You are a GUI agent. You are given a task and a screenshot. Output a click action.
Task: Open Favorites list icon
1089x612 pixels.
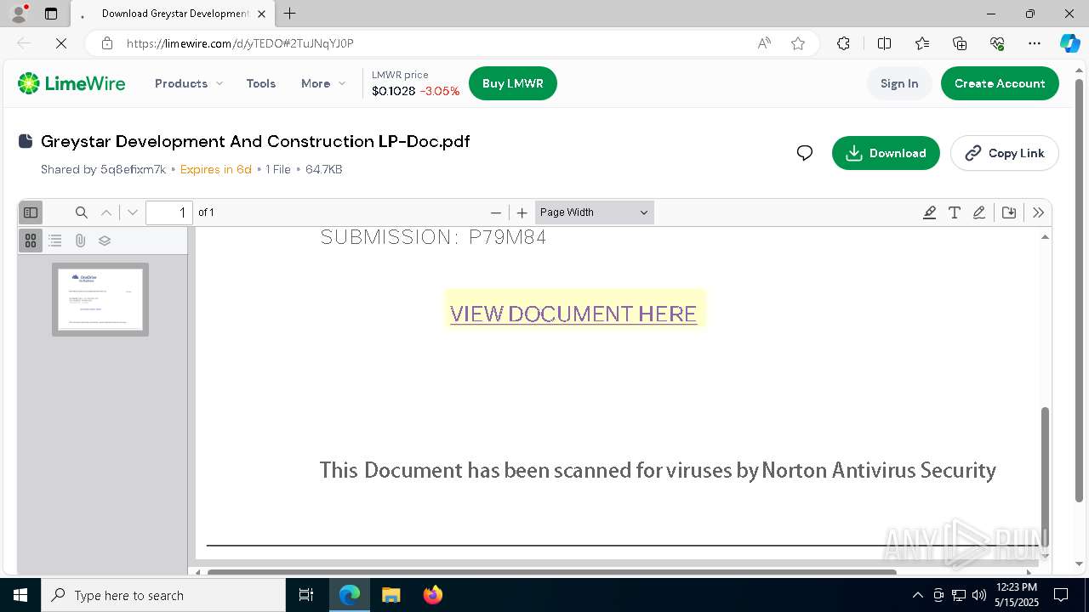922,43
